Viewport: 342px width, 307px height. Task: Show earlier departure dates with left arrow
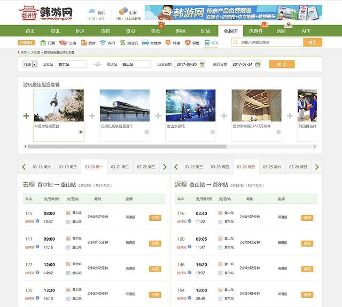[24, 167]
